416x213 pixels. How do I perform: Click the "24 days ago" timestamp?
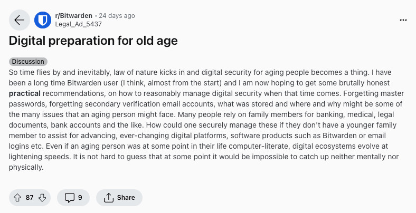coord(117,16)
